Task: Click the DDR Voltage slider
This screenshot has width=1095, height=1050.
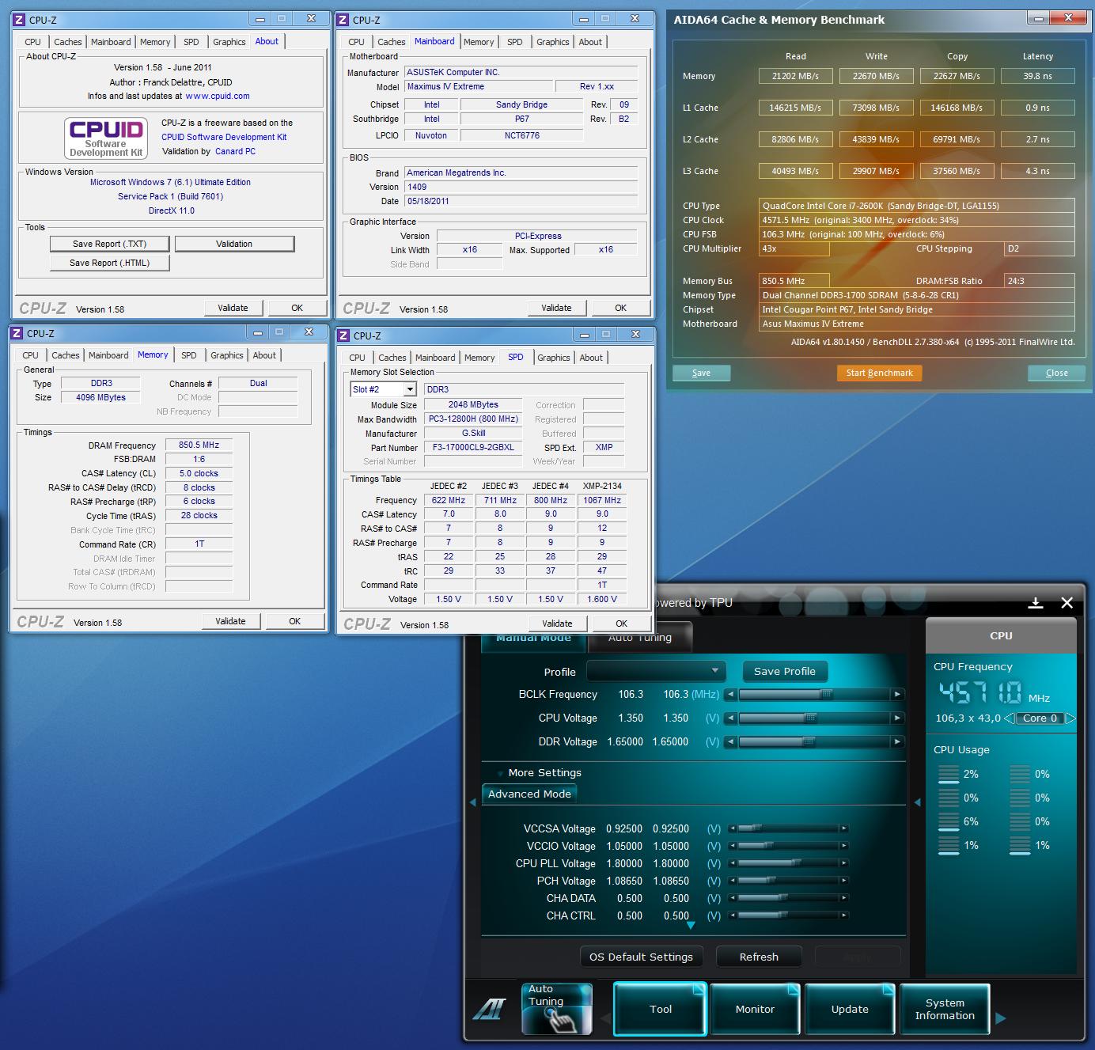Action: [814, 742]
